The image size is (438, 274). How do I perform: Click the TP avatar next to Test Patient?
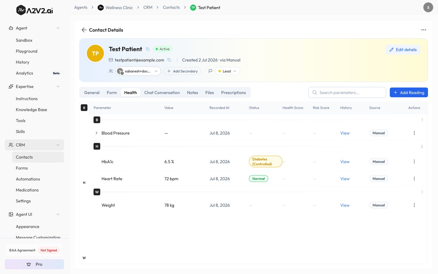point(95,53)
